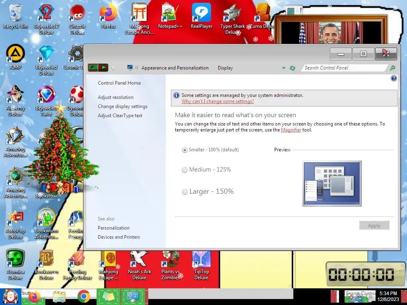
Task: Click the taskbar clock showing 5:34 PM
Action: pos(388,296)
